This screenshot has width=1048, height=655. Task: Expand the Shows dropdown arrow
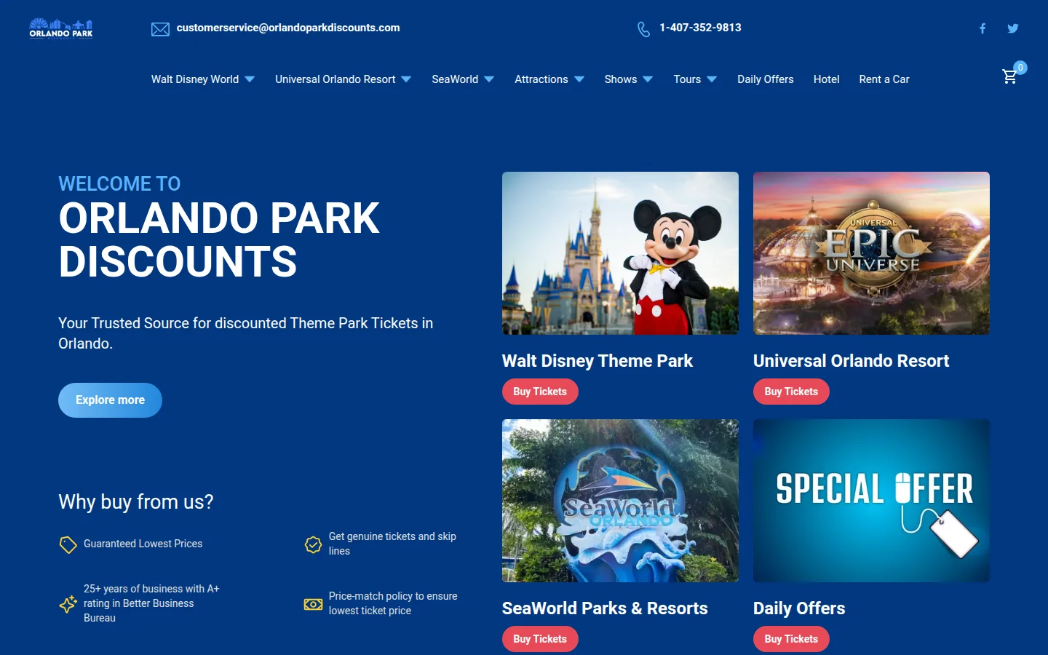648,79
